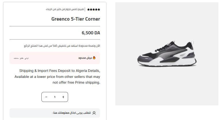Click the 6,500 DA price
223x120 pixels.
pyautogui.click(x=91, y=33)
